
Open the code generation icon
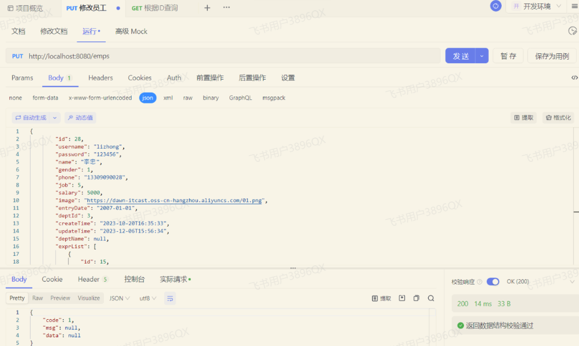[575, 77]
